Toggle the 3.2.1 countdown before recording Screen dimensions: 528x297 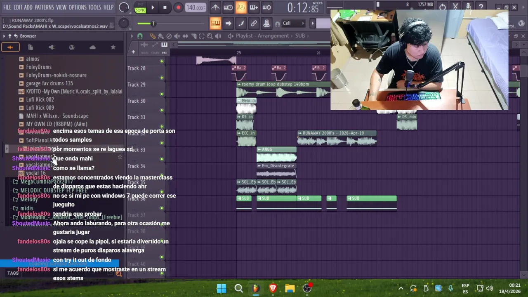(241, 7)
